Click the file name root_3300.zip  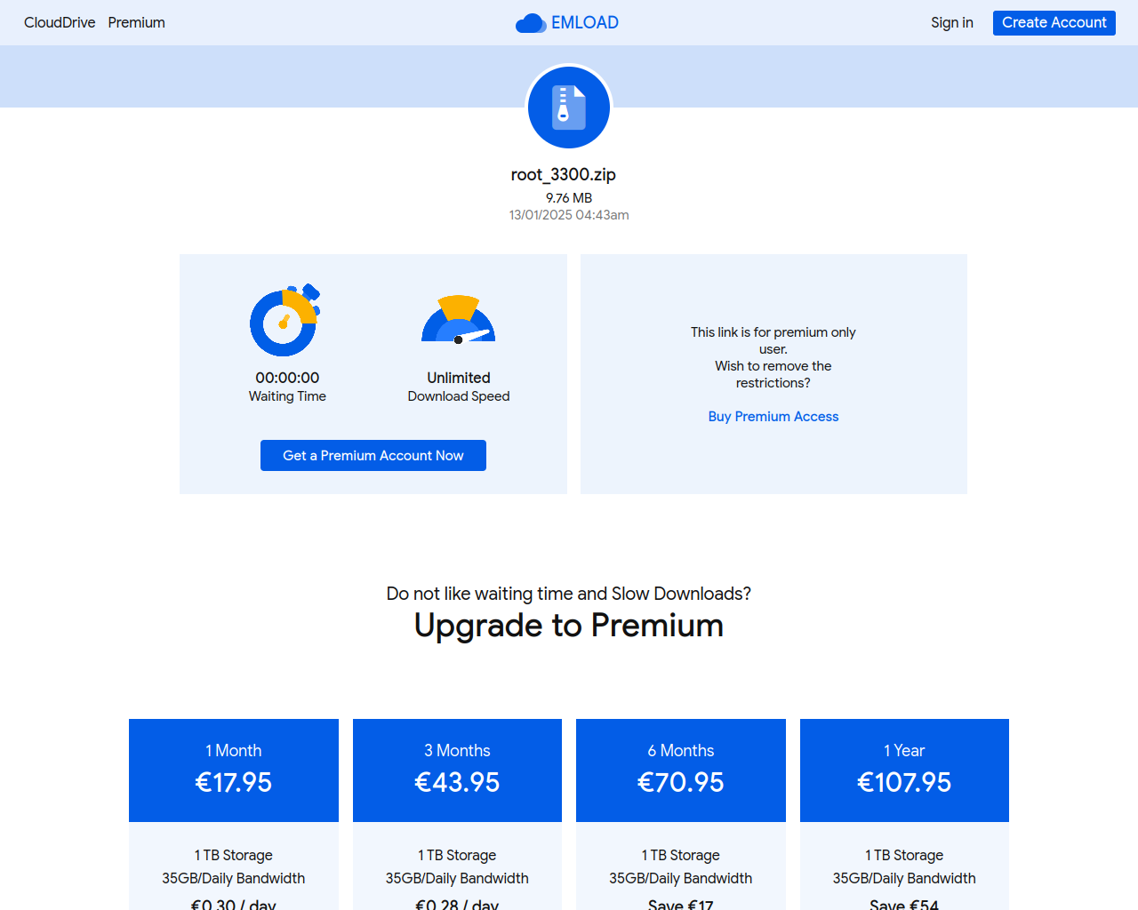point(564,174)
